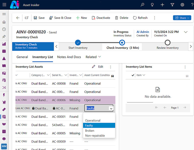This screenshot has height=150, width=194.
Task: Expand the header details chevron
Action: [x=186, y=32]
